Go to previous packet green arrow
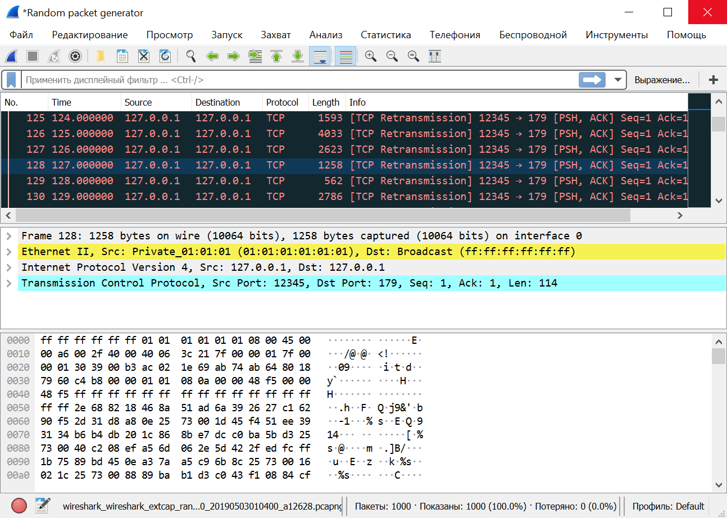The image size is (727, 518). pos(212,56)
